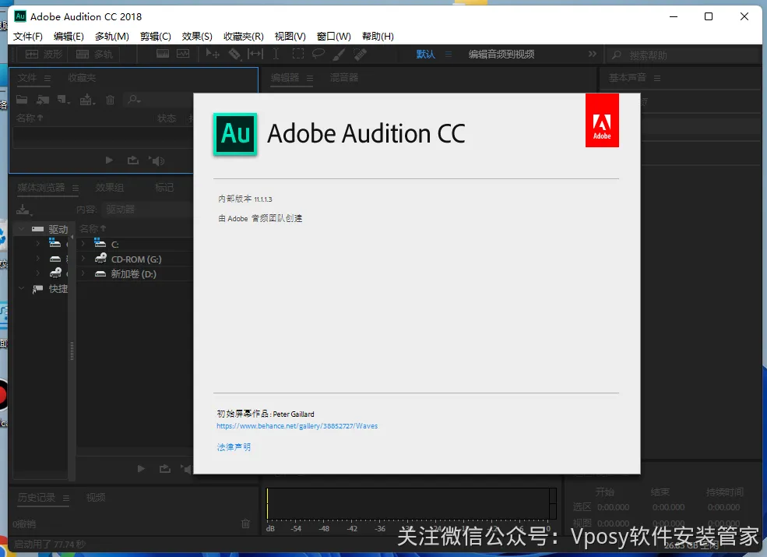The image size is (767, 557).
Task: Toggle the spectral pitch display
Action: click(183, 54)
